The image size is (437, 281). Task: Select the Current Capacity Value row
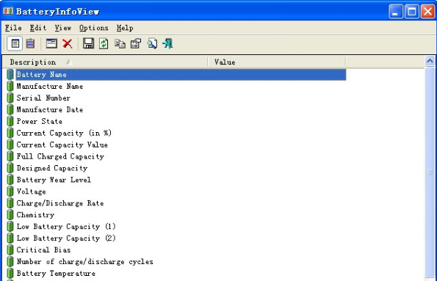coord(176,145)
